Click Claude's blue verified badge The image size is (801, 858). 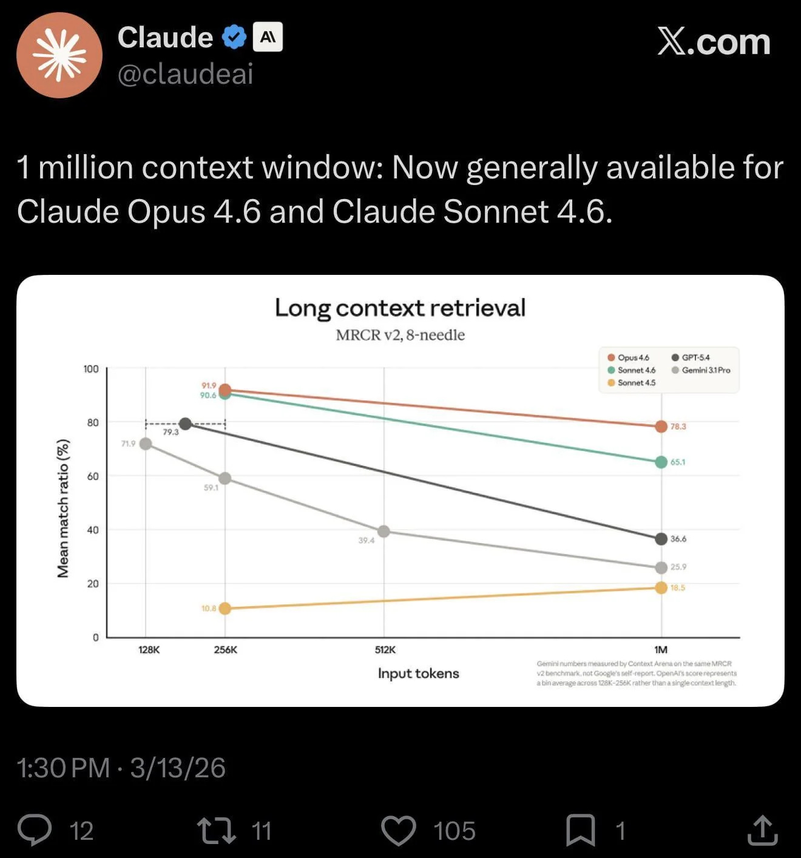pos(234,36)
